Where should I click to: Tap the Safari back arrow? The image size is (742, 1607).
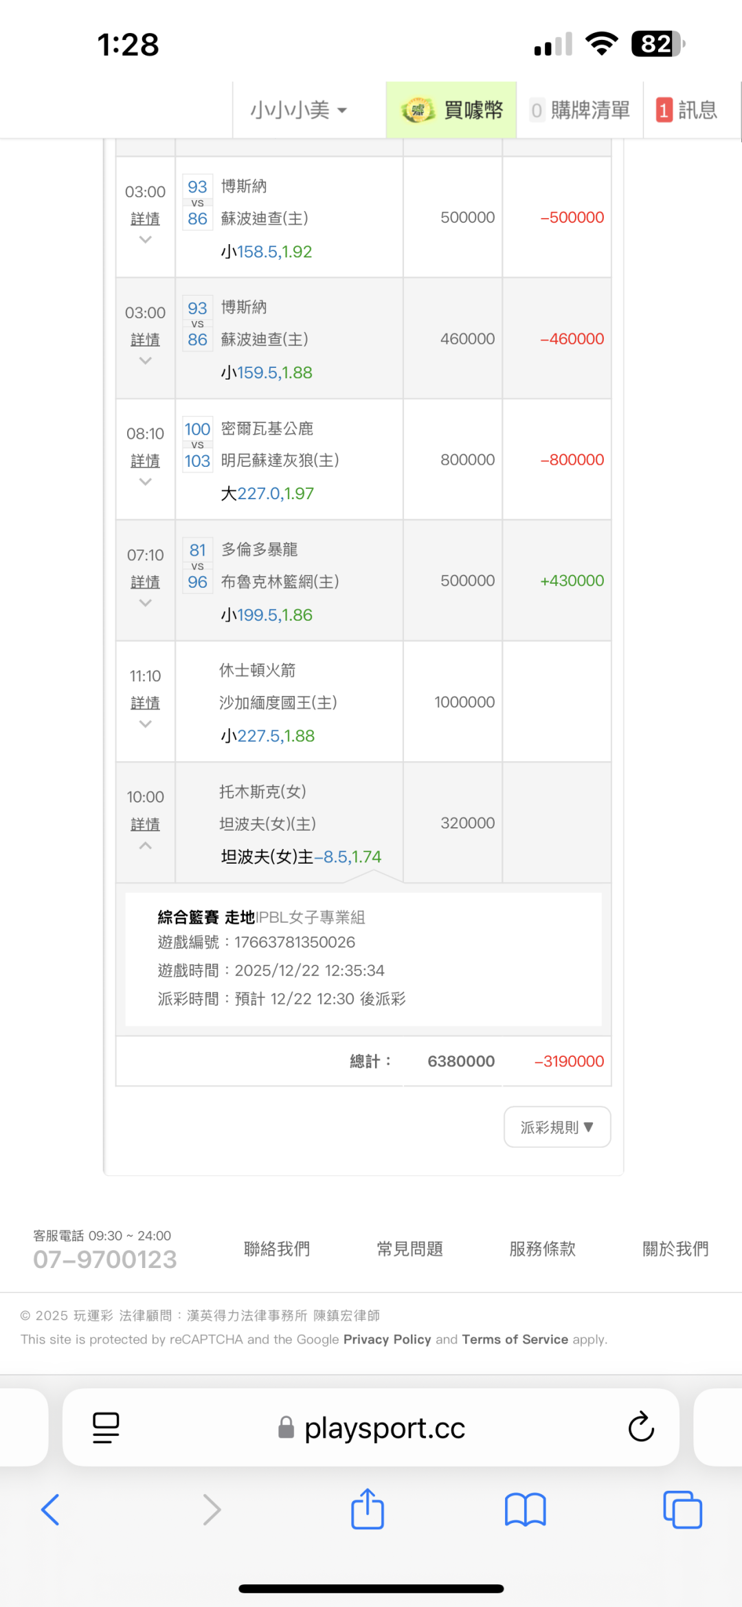point(51,1509)
